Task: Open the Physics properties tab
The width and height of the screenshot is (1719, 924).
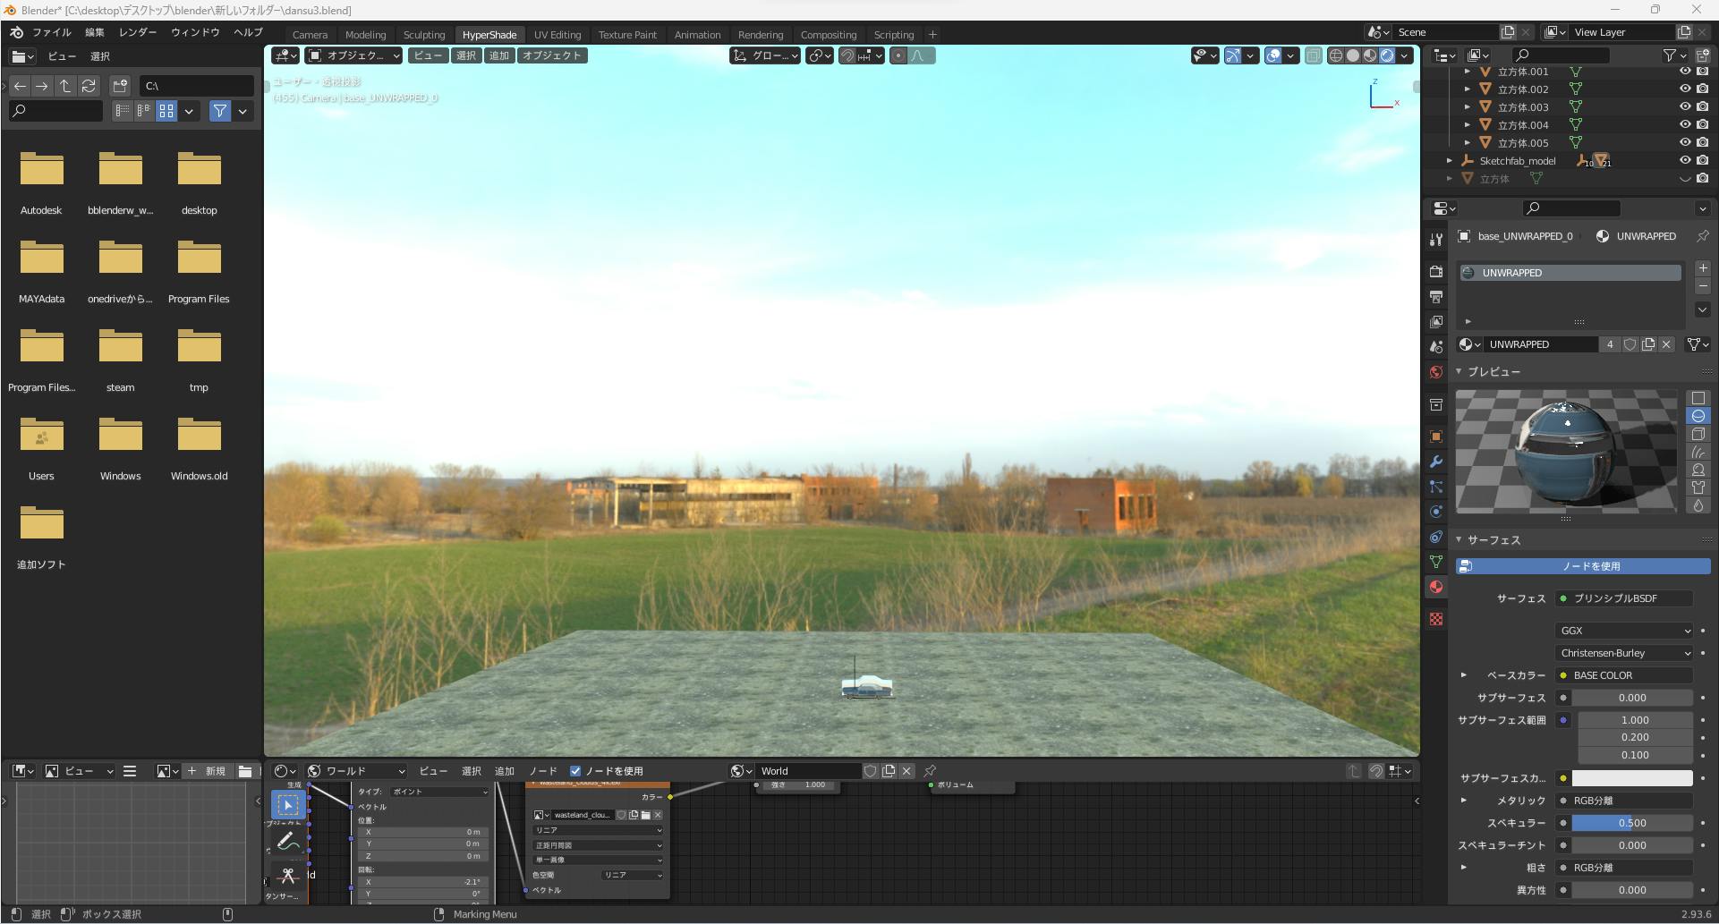Action: tap(1436, 512)
